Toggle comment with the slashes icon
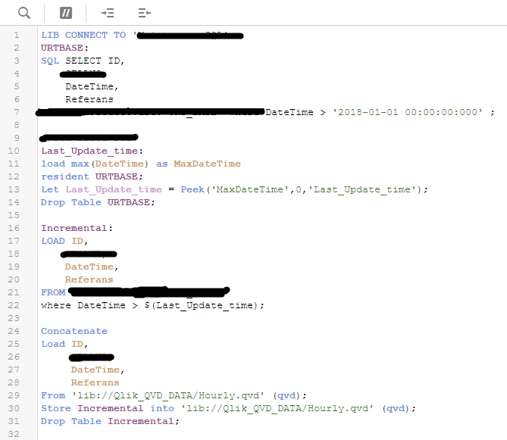Image resolution: width=507 pixels, height=440 pixels. [66, 13]
